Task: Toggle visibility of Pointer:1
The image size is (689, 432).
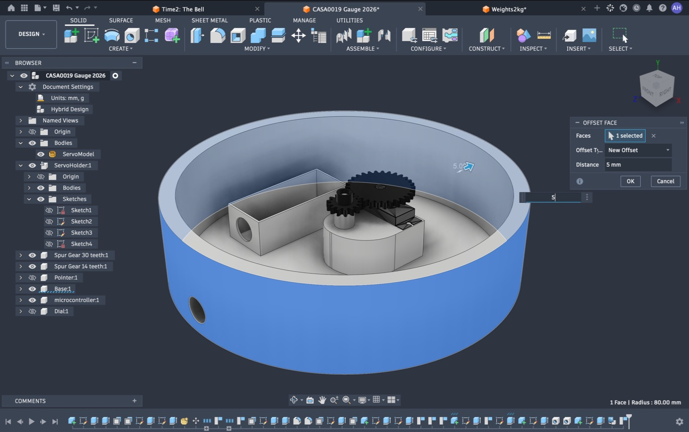Action: point(32,277)
